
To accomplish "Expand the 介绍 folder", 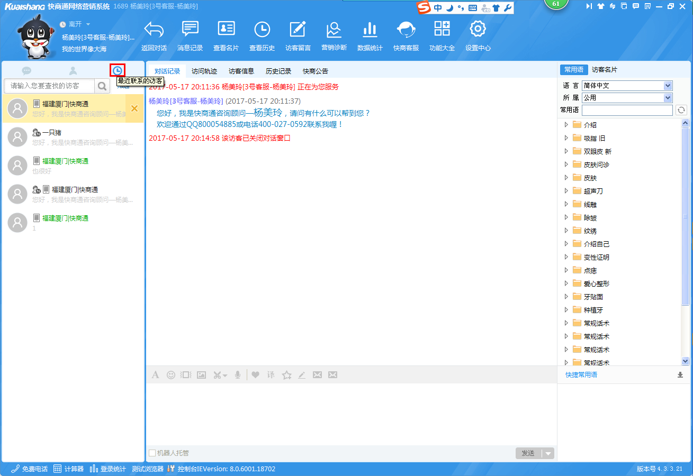I will point(566,125).
